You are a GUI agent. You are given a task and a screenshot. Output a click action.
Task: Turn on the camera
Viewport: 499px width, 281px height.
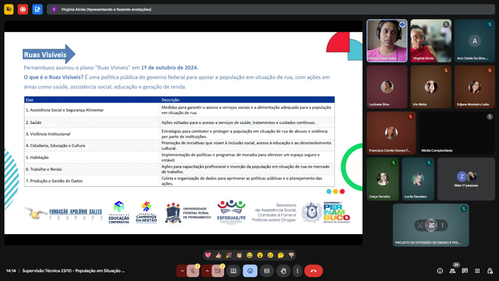pos(218,271)
